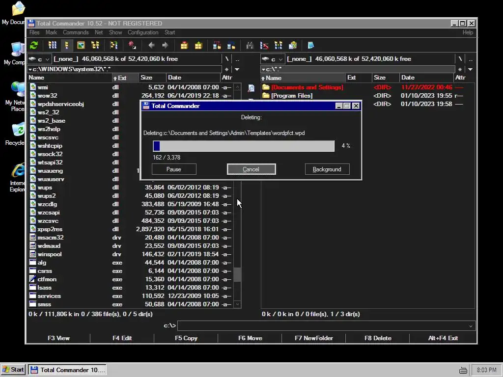The image size is (503, 377).
Task: Select the xpsp2res dll file row
Action: coord(130,229)
